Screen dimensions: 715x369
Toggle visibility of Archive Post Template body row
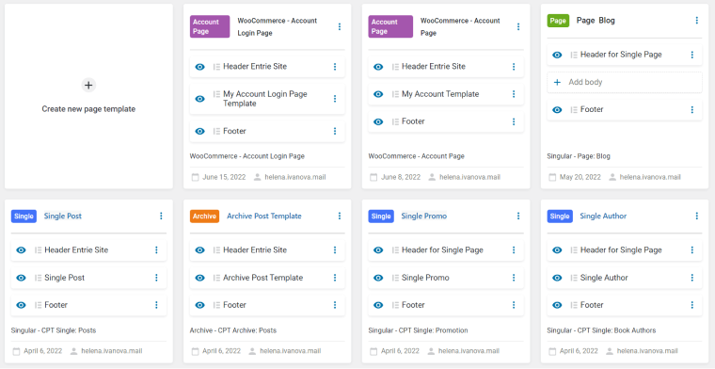(199, 278)
